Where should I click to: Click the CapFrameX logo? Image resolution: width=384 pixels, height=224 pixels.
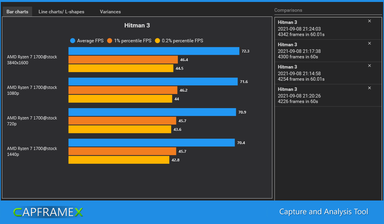(48, 212)
